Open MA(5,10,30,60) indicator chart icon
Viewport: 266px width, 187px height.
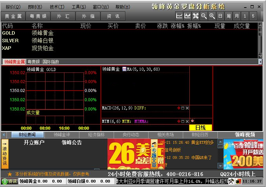pyautogui.click(x=124, y=69)
